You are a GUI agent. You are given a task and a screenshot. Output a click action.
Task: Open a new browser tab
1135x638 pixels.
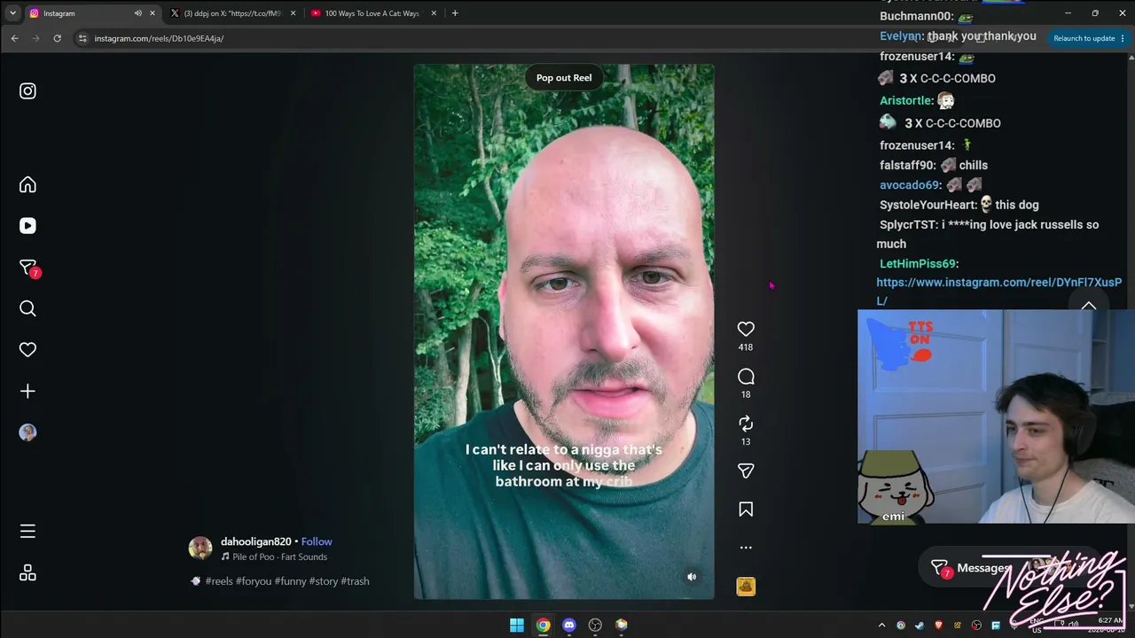(x=455, y=13)
